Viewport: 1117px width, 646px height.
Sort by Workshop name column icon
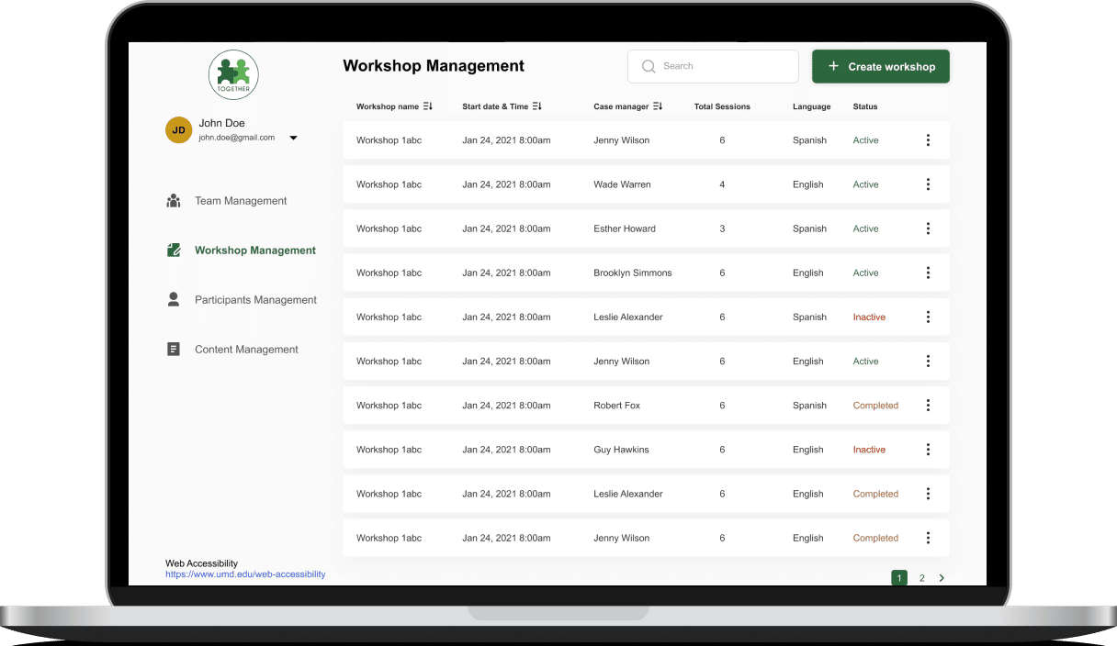[428, 106]
